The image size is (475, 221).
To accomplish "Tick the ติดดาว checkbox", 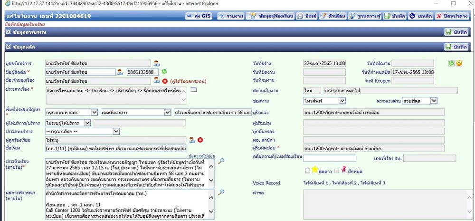I will tap(307, 171).
